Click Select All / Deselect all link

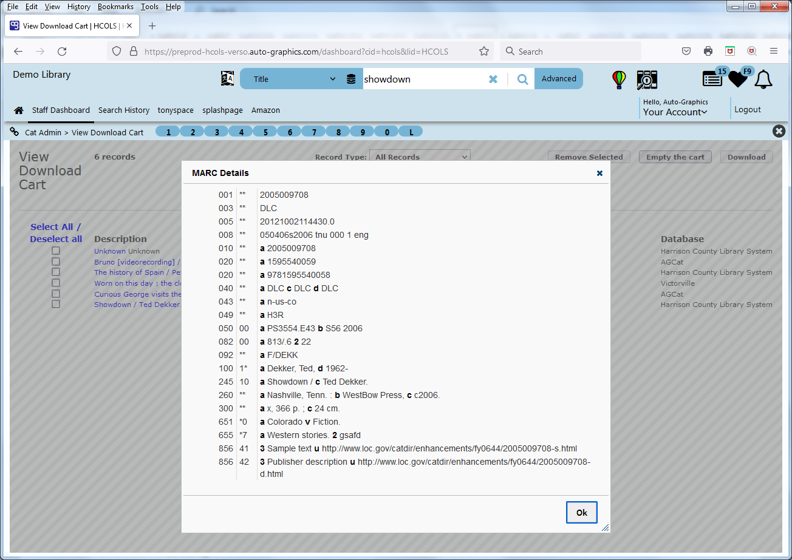coord(56,233)
